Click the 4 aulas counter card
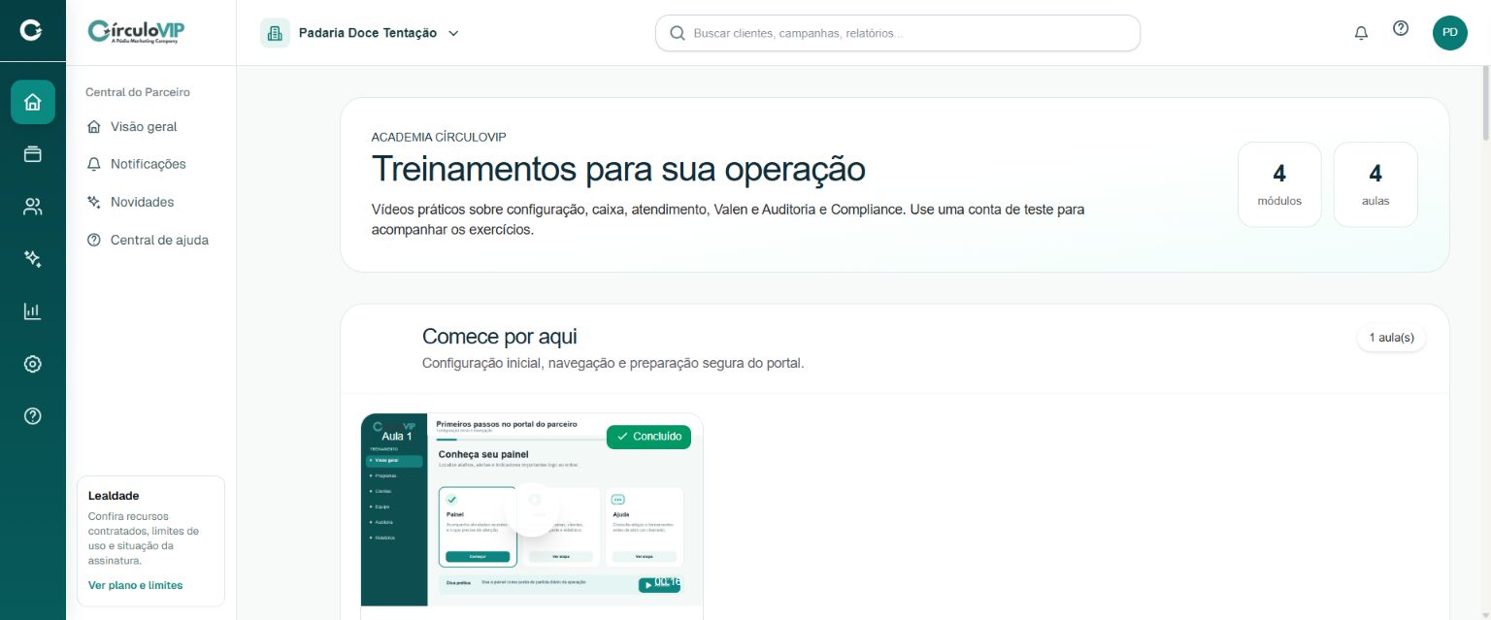 1375,184
